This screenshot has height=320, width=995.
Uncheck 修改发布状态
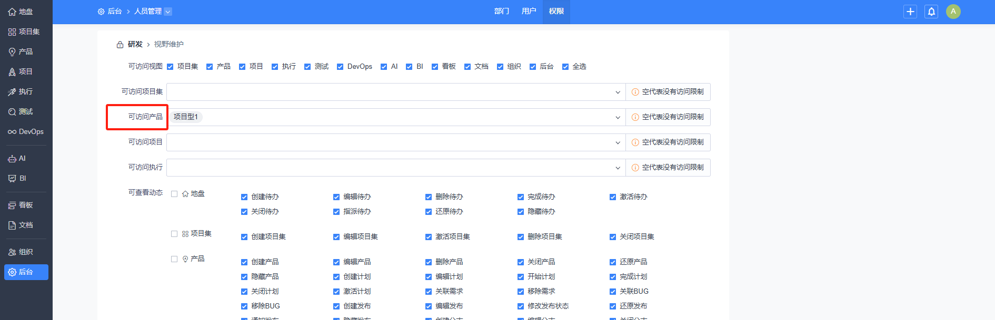click(x=521, y=306)
